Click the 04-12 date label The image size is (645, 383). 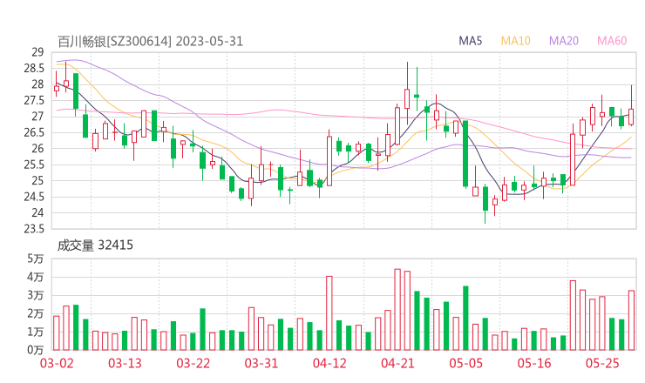point(329,363)
